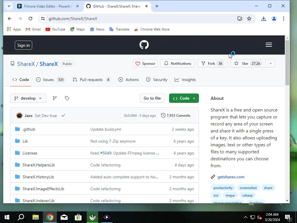Select the Code repository tab
Image resolution: width=297 pixels, height=223 pixels.
pos(21,80)
